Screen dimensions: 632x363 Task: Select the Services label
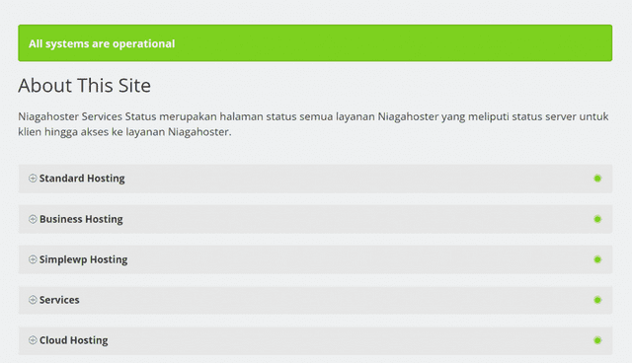[59, 300]
